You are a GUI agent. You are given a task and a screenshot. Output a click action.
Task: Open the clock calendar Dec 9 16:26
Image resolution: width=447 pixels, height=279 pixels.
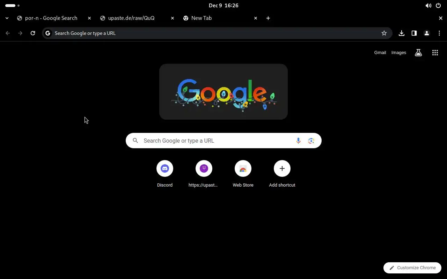[x=223, y=6]
